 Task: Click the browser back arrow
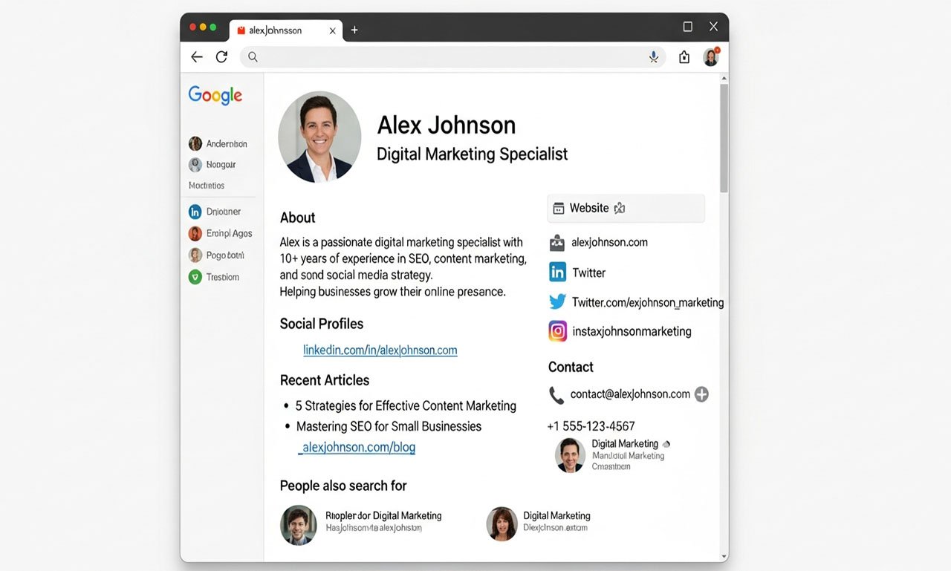click(x=196, y=57)
